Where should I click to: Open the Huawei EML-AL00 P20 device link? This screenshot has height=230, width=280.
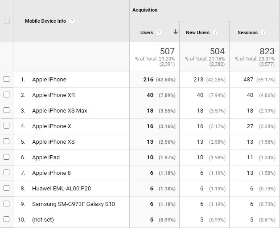click(62, 188)
